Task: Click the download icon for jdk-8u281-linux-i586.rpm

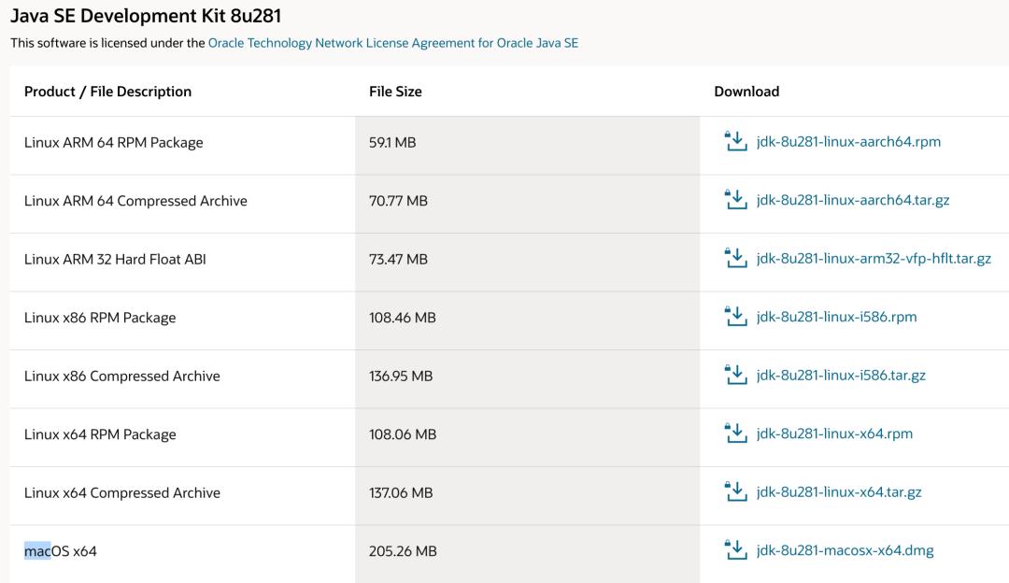Action: 735,318
